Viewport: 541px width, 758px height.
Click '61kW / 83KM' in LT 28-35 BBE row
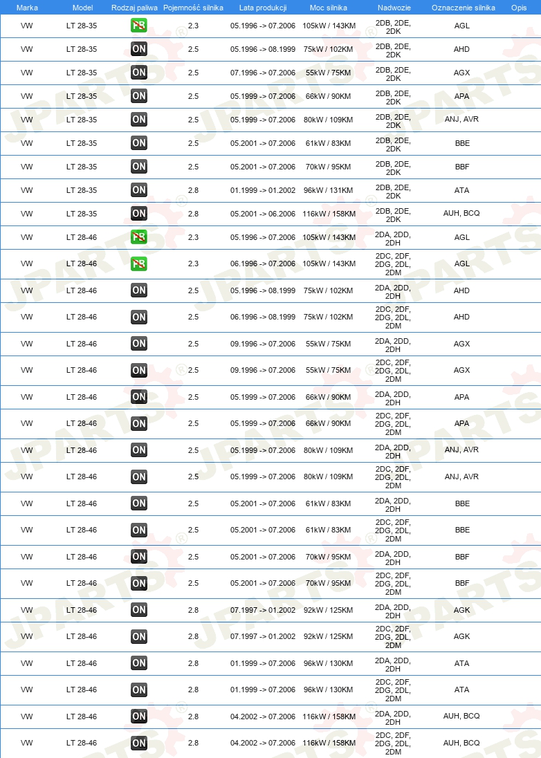click(x=329, y=144)
